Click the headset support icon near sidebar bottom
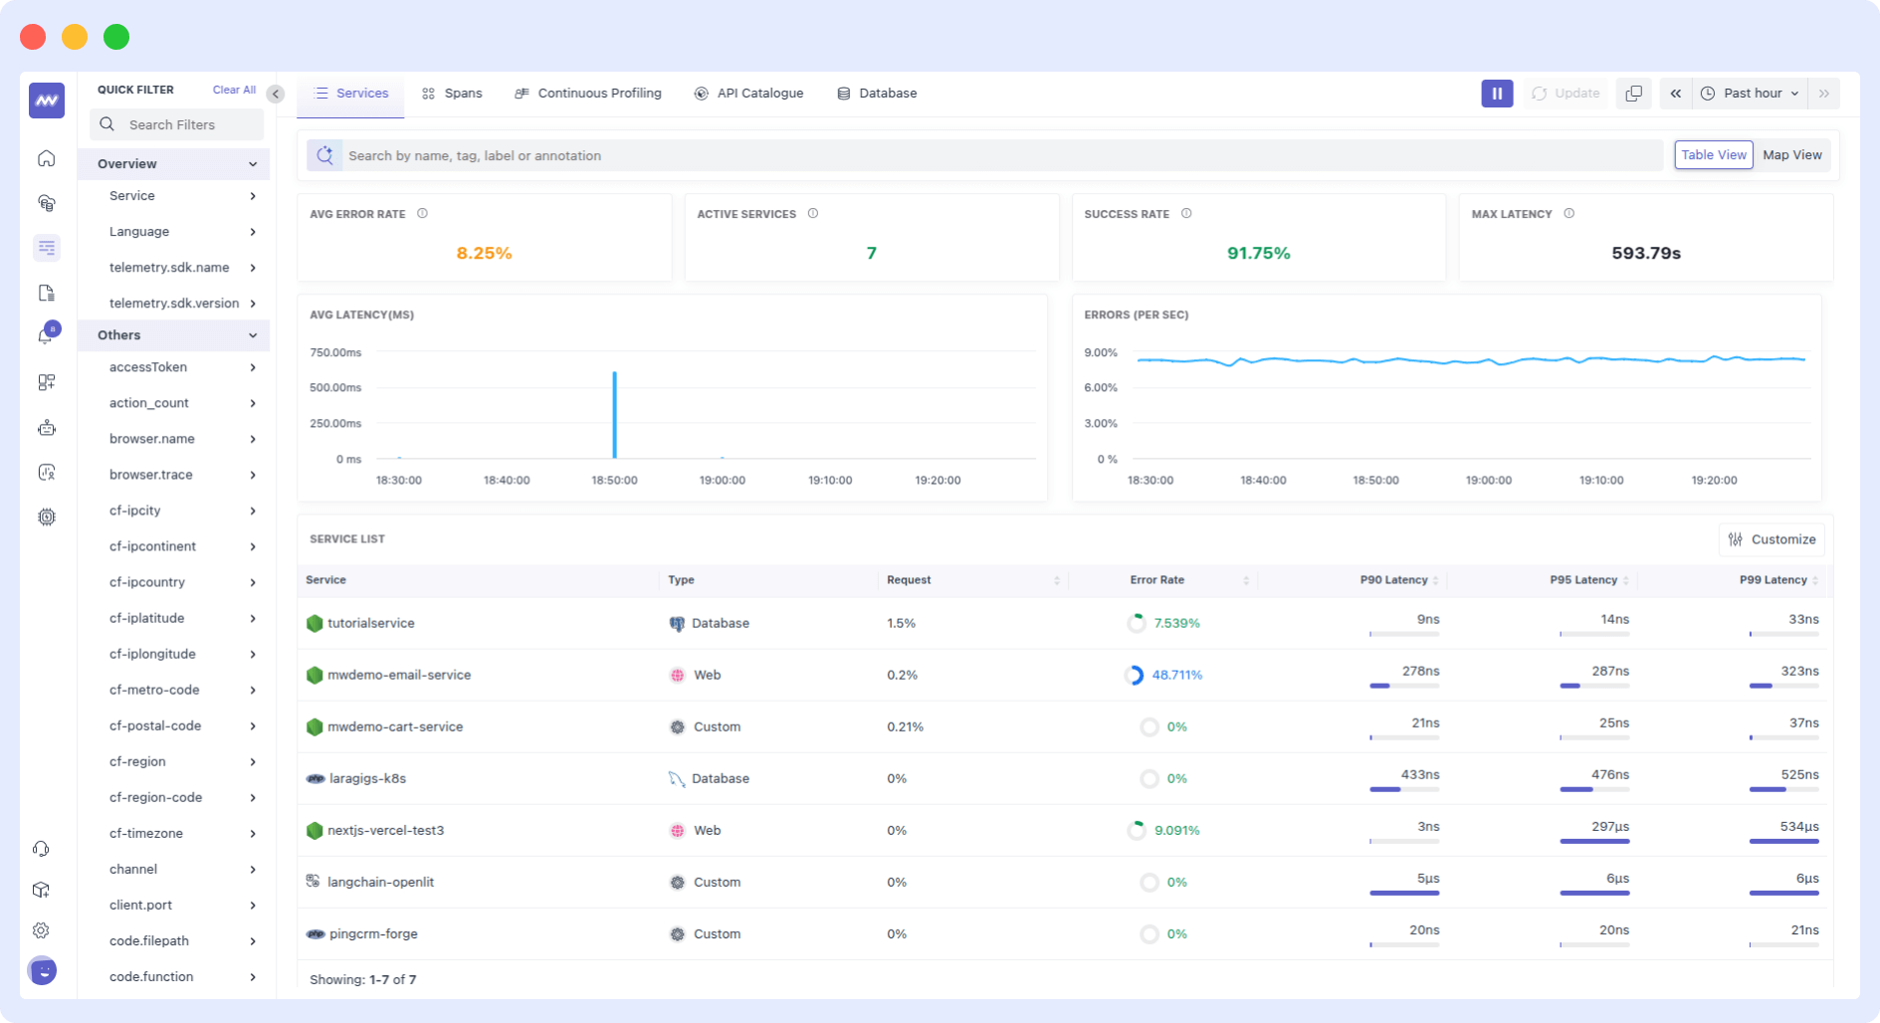This screenshot has height=1023, width=1880. coord(40,848)
